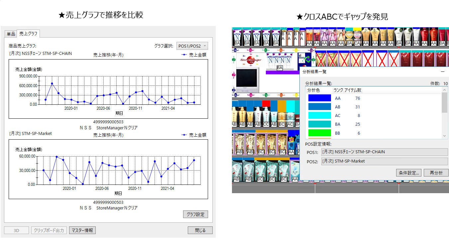Open マスター情報 from the bottom bar

82,230
